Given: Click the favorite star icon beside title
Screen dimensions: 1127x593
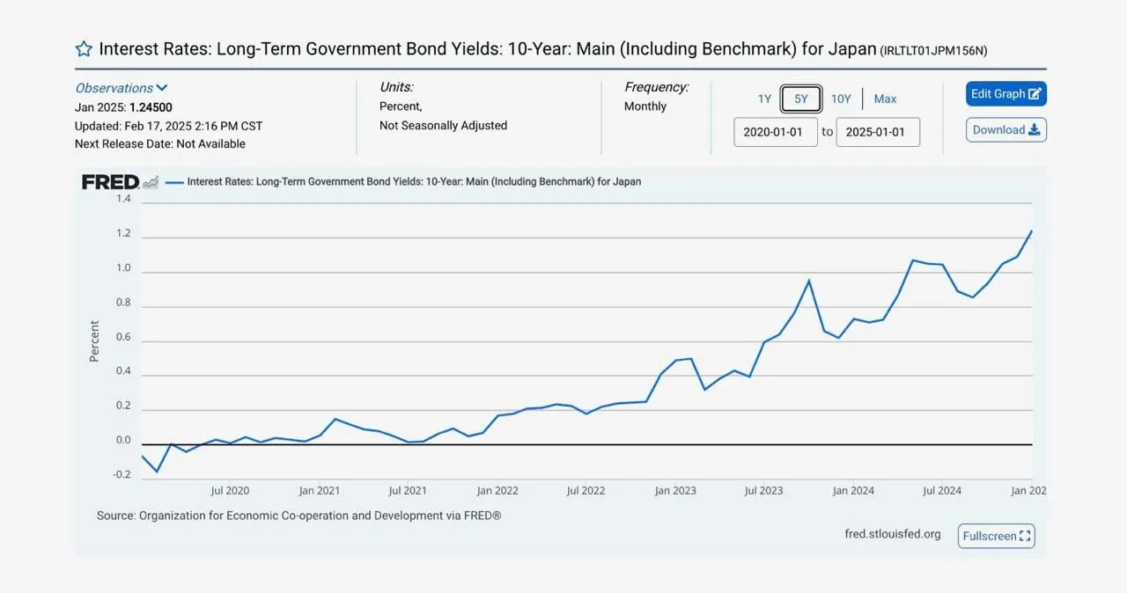Looking at the screenshot, I should pyautogui.click(x=84, y=48).
